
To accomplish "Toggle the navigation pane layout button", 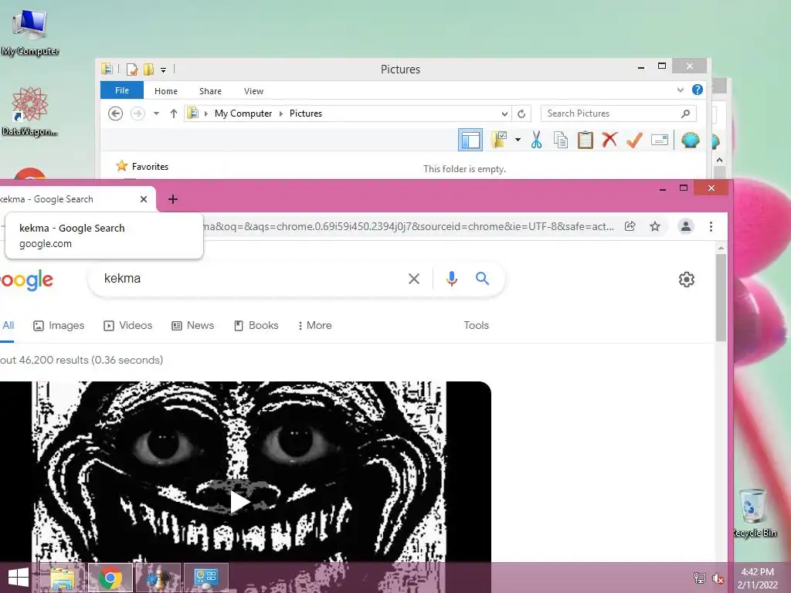I will pyautogui.click(x=470, y=140).
